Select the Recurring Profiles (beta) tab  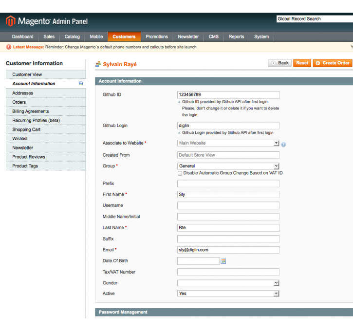point(46,121)
